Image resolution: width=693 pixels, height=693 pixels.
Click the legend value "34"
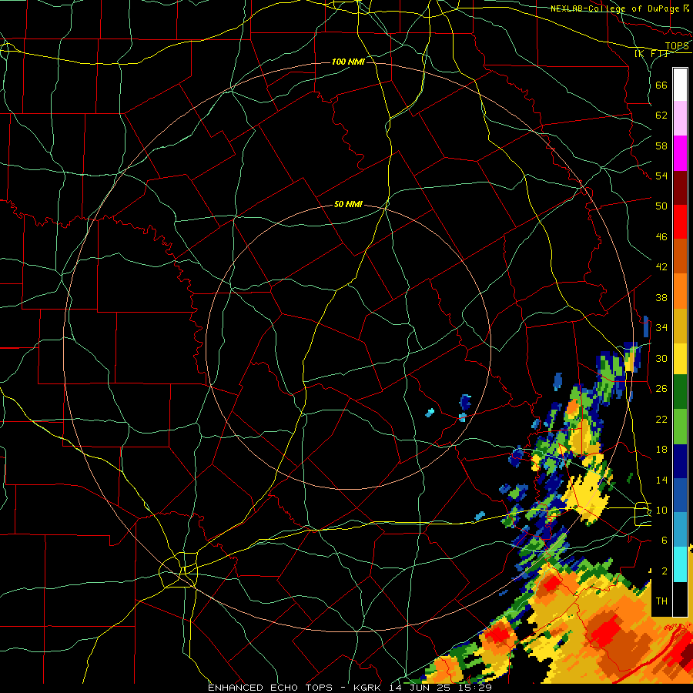661,328
